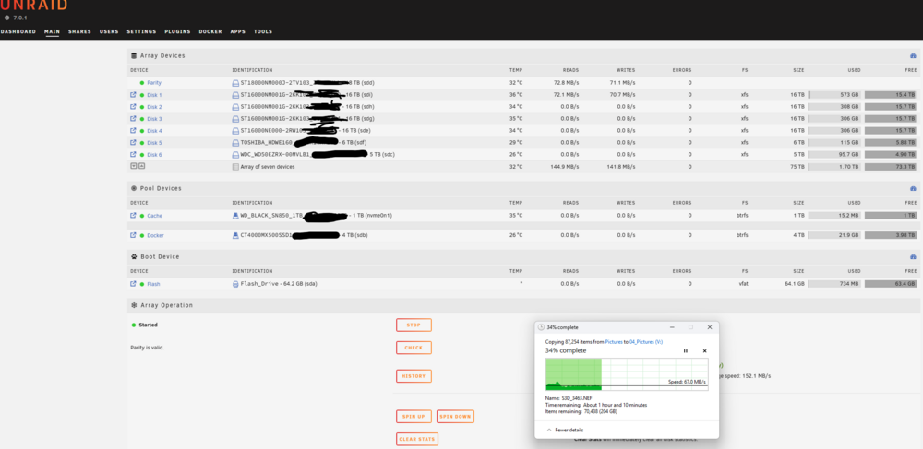The image size is (923, 449).
Task: Click the green status dot beside Cache
Action: tap(142, 216)
